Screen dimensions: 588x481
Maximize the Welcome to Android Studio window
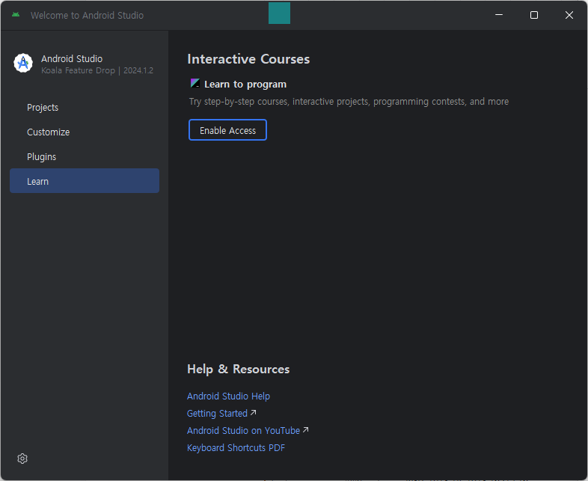534,15
